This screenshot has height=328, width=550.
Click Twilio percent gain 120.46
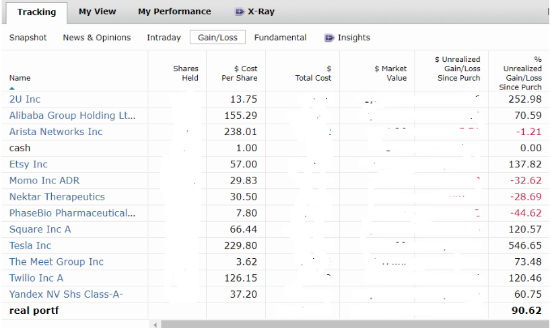pos(525,278)
